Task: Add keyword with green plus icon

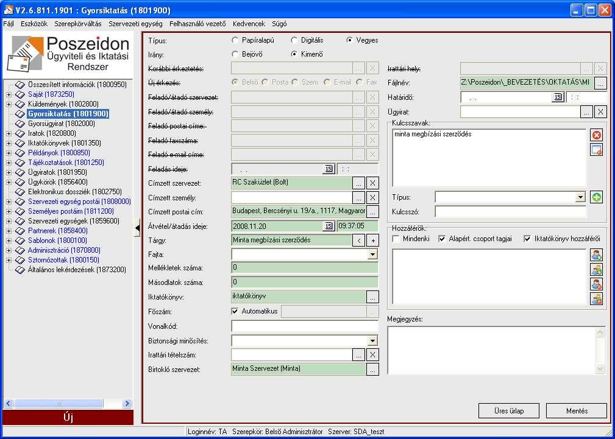Action: (x=596, y=197)
